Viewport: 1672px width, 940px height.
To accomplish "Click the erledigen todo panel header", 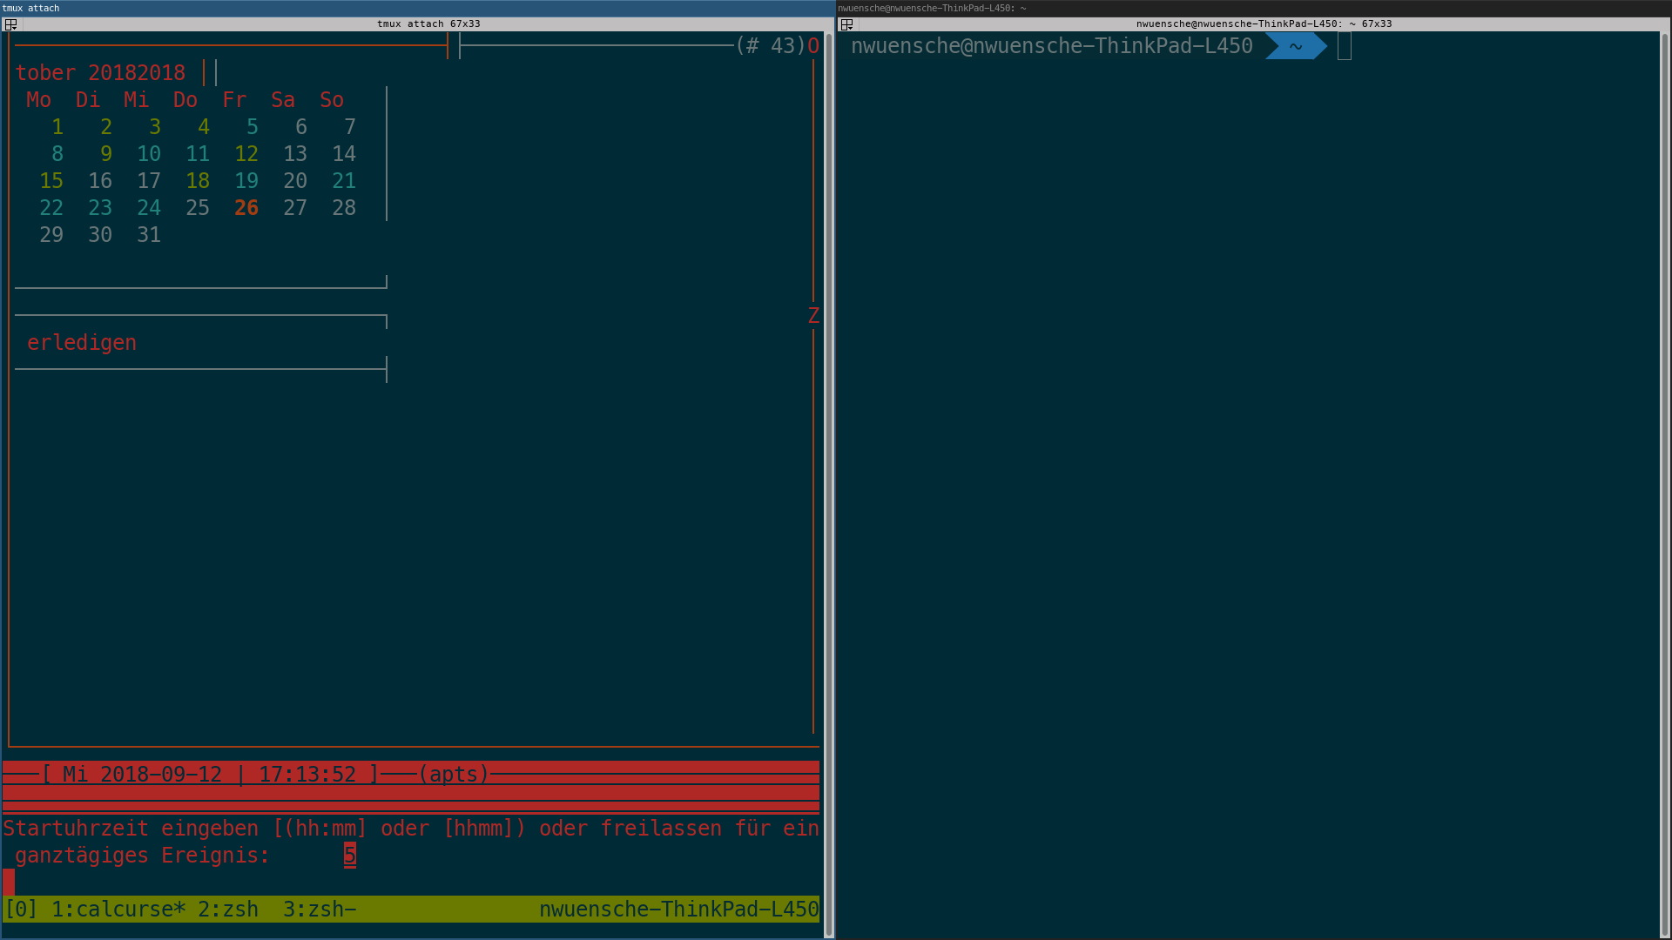I will tap(81, 342).
